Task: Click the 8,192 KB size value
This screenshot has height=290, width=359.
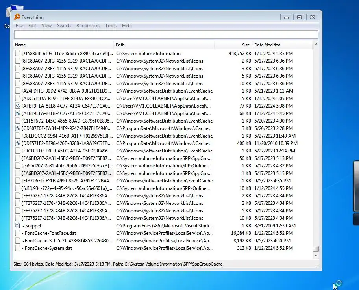Action: 242,240
